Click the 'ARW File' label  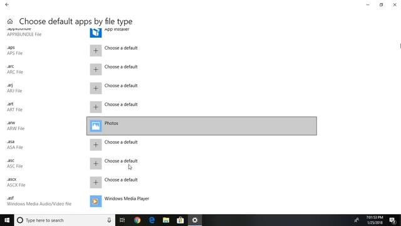[x=16, y=129]
